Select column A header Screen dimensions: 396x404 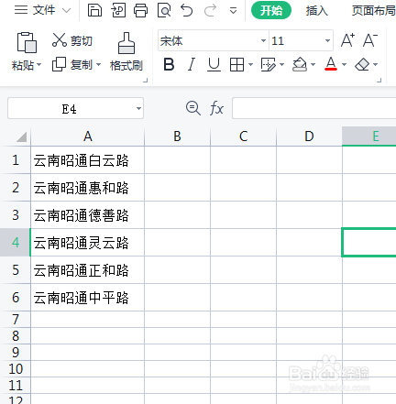click(x=88, y=136)
